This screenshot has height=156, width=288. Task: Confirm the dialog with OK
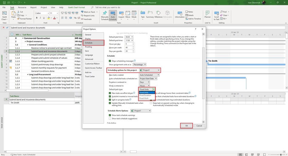[x=186, y=126]
